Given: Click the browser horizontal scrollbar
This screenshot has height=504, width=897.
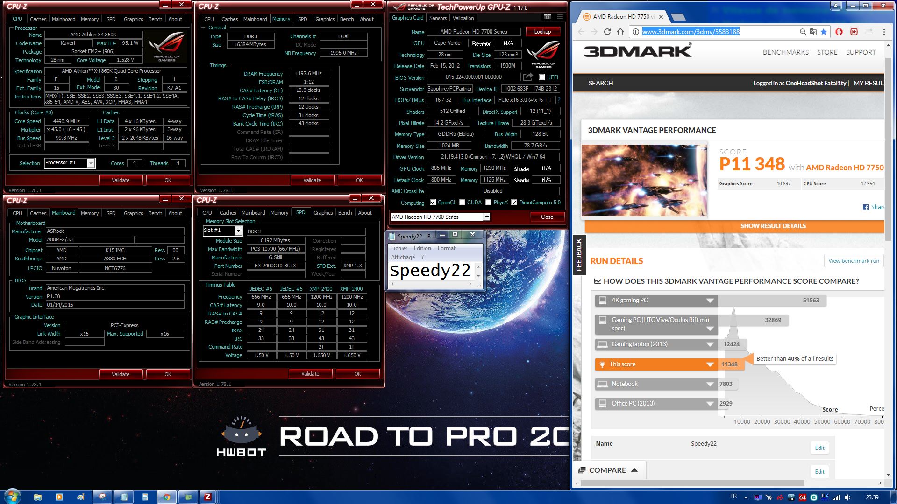Looking at the screenshot, I should click(x=693, y=483).
